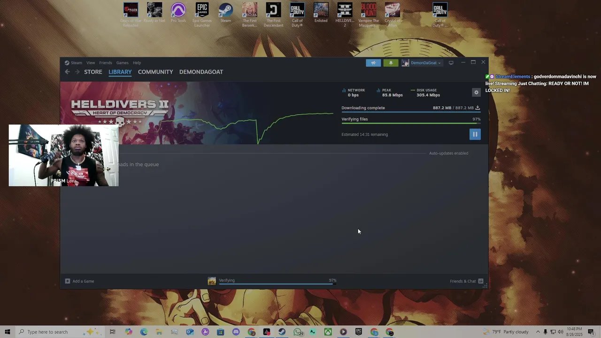Open Discord from the taskbar
This screenshot has width=601, height=338.
coord(236,332)
